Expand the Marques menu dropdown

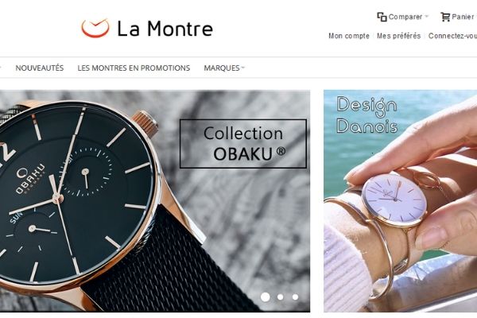(x=224, y=68)
